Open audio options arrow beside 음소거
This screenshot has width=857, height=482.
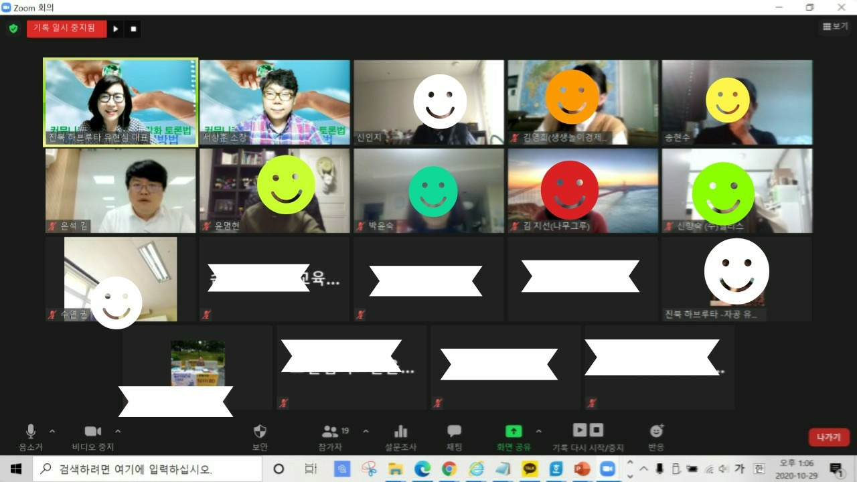click(52, 431)
